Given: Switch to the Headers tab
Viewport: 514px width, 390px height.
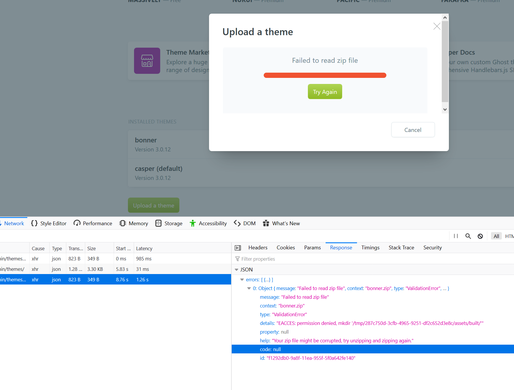Looking at the screenshot, I should [x=258, y=247].
